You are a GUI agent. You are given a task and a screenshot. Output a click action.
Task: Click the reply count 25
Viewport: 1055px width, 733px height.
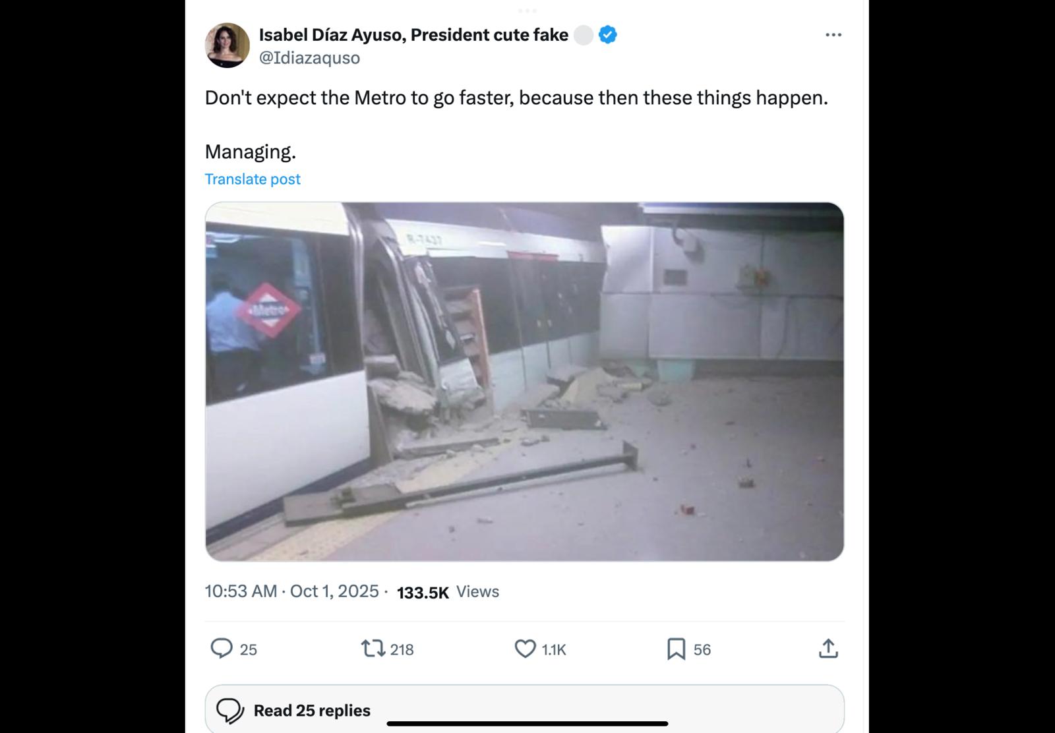pos(249,650)
